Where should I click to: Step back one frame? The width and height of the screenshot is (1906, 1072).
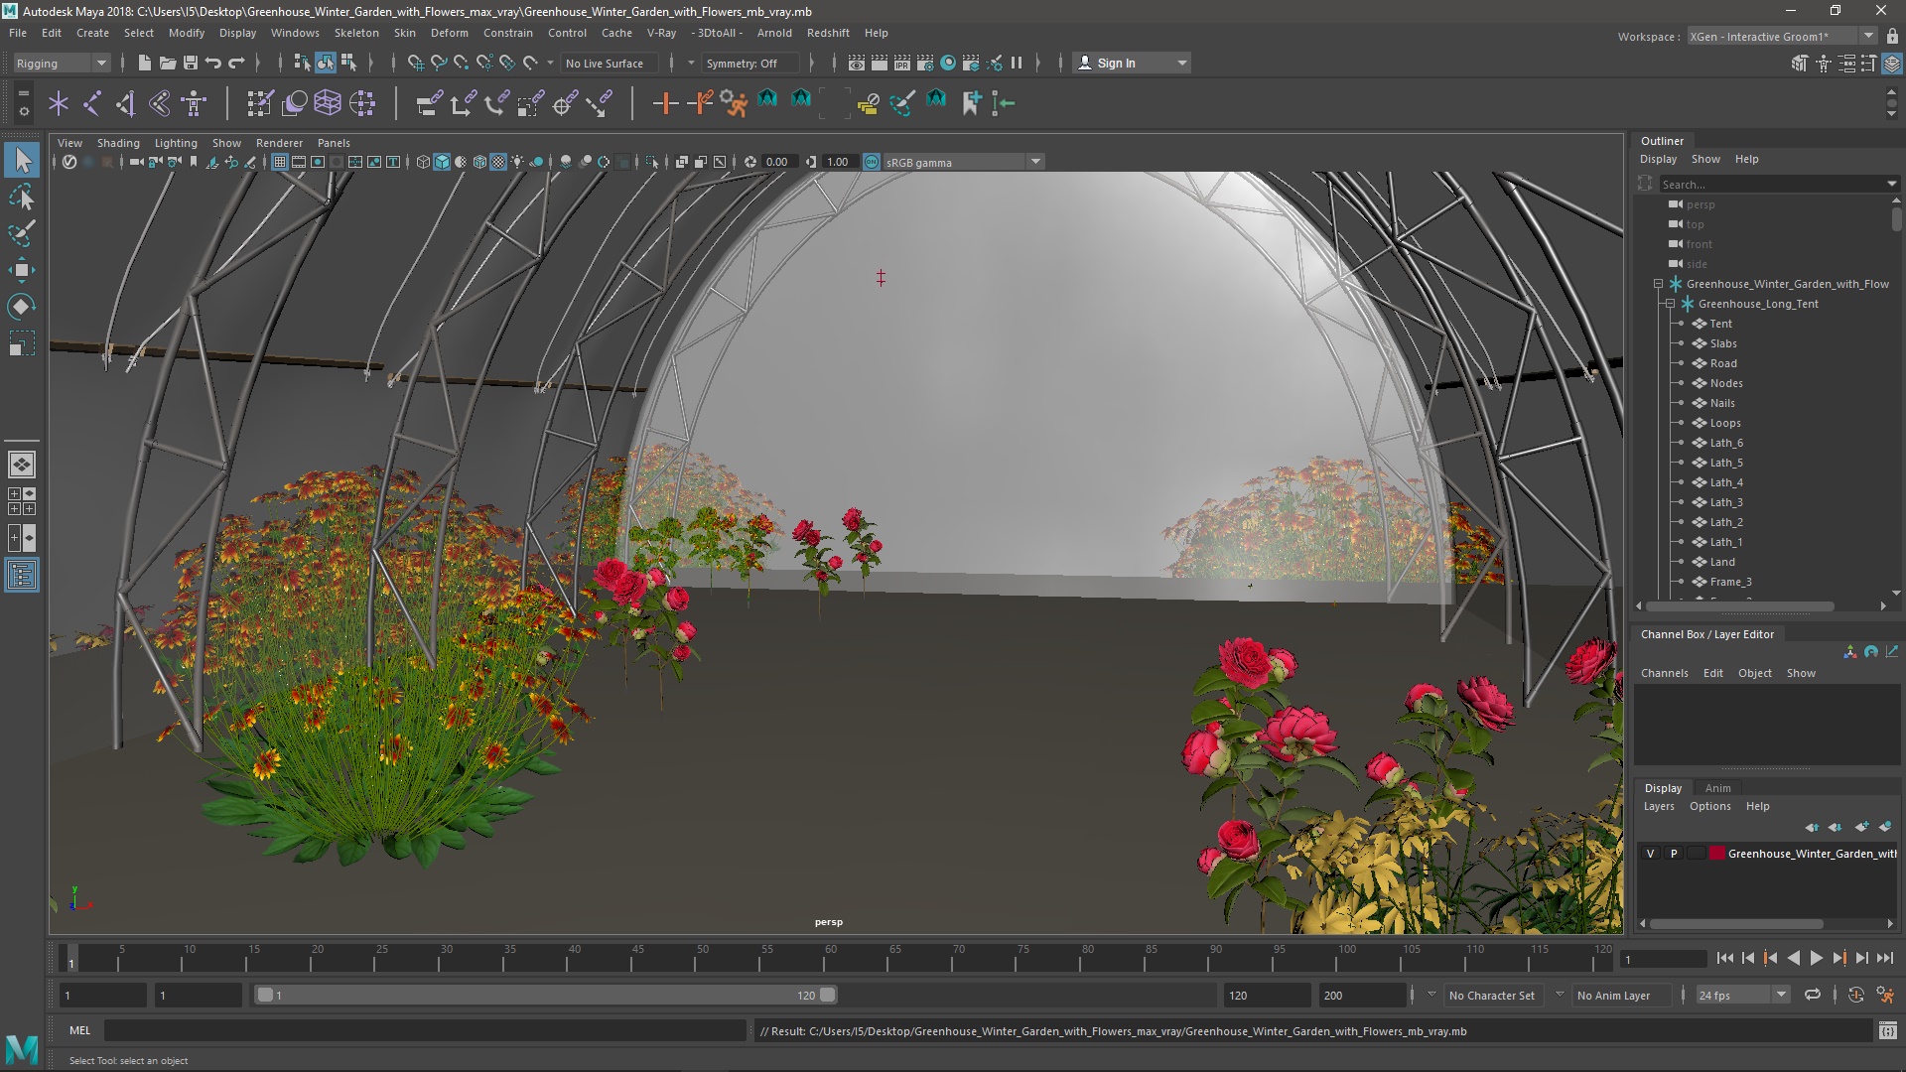pos(1747,959)
